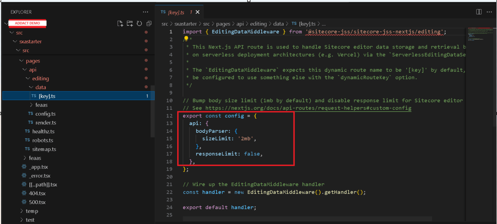Click the New File icon in Explorer
The height and width of the screenshot is (224, 497).
point(120,23)
